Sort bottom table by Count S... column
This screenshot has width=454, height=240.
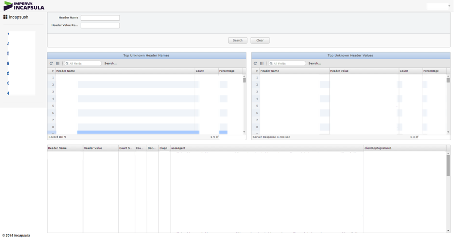127,148
